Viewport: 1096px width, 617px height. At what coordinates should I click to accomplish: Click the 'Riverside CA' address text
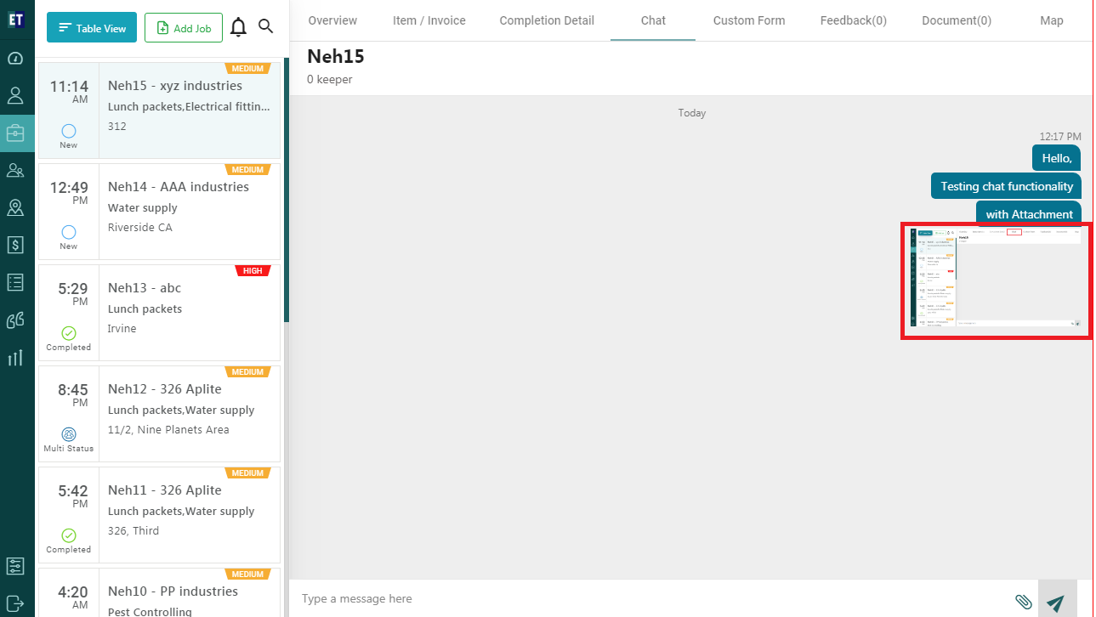click(140, 228)
